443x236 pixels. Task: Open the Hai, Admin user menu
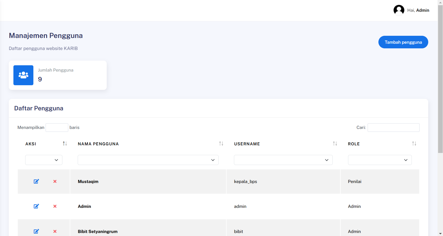pos(418,10)
